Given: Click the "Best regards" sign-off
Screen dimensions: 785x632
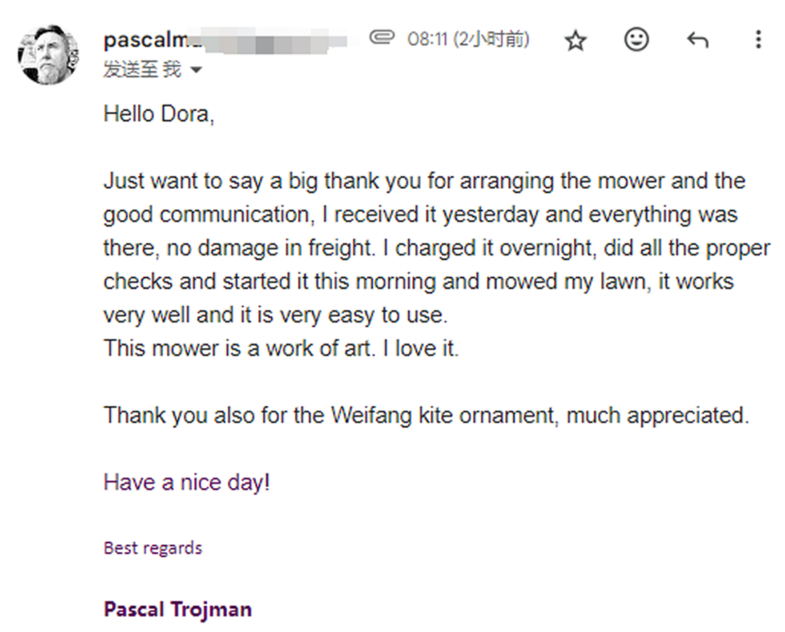Looking at the screenshot, I should pyautogui.click(x=153, y=548).
